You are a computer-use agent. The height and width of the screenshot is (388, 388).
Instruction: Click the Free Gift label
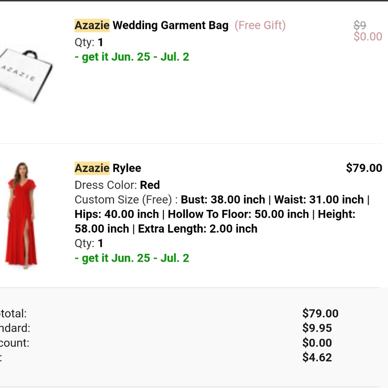tap(260, 25)
